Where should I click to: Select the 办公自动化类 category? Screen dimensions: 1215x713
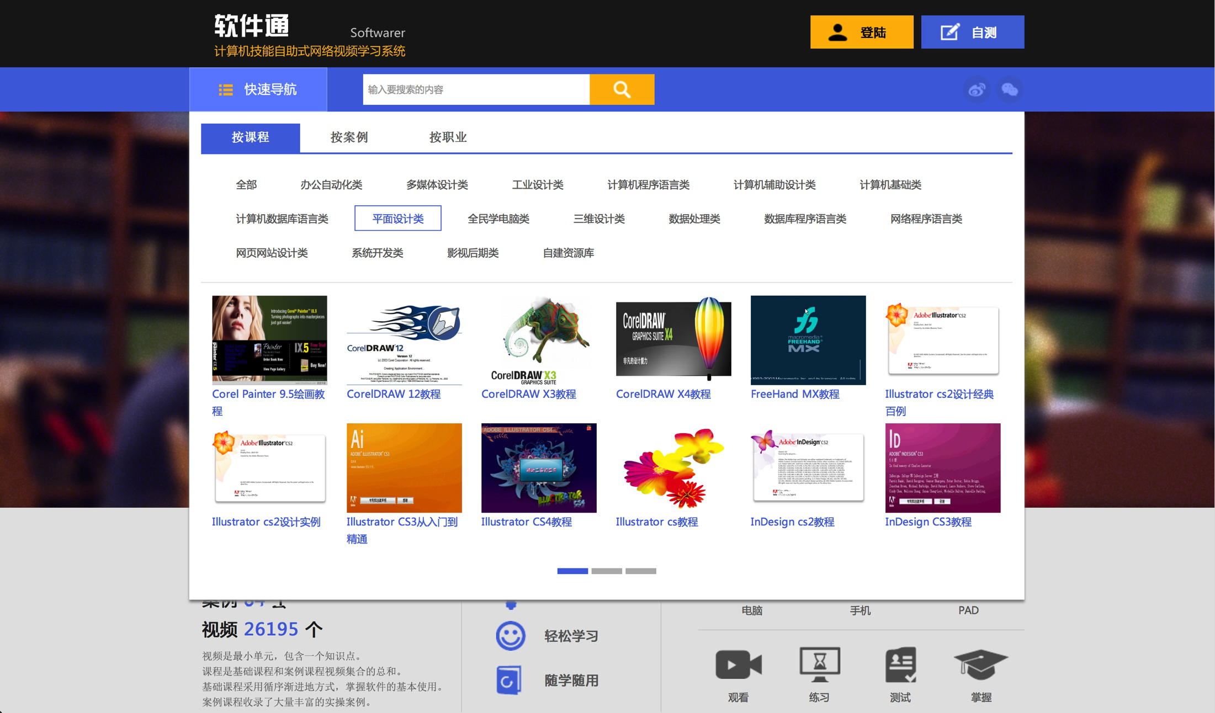point(331,185)
